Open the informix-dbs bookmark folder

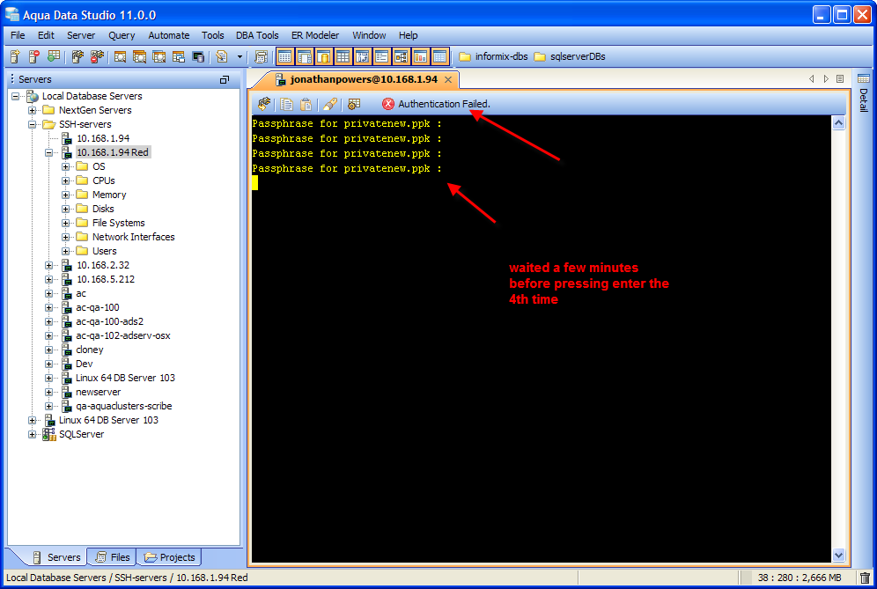pyautogui.click(x=493, y=56)
